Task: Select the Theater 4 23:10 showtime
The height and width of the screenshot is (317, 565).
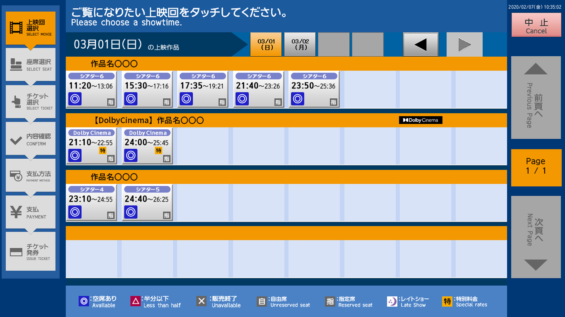Action: tap(91, 202)
